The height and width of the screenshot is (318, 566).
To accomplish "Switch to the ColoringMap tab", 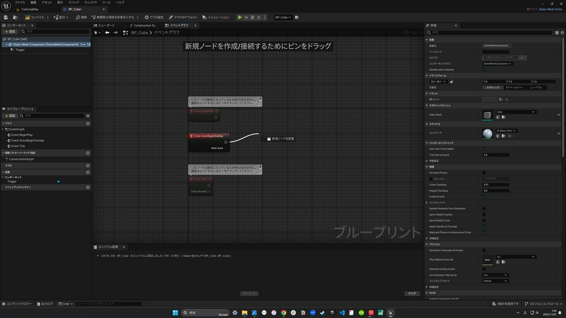I will (30, 9).
